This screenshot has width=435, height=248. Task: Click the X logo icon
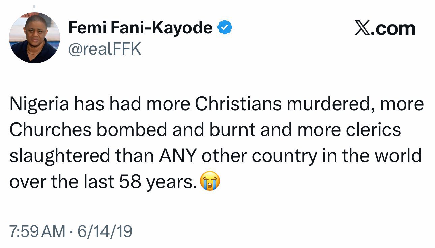(x=362, y=28)
